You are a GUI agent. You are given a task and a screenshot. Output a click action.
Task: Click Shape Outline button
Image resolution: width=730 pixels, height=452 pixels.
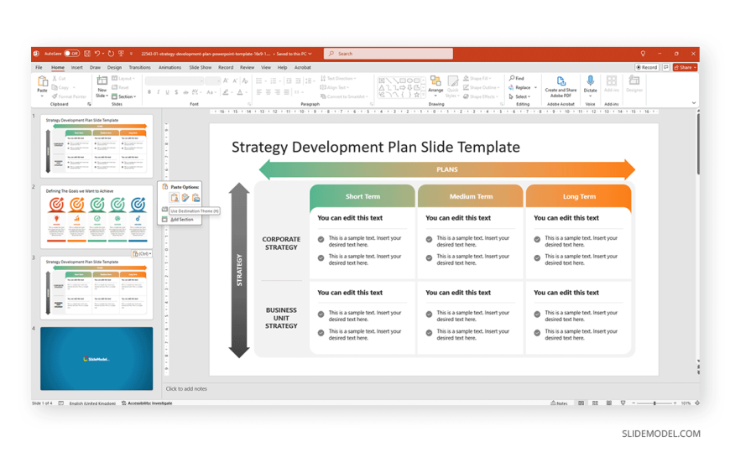(x=481, y=87)
